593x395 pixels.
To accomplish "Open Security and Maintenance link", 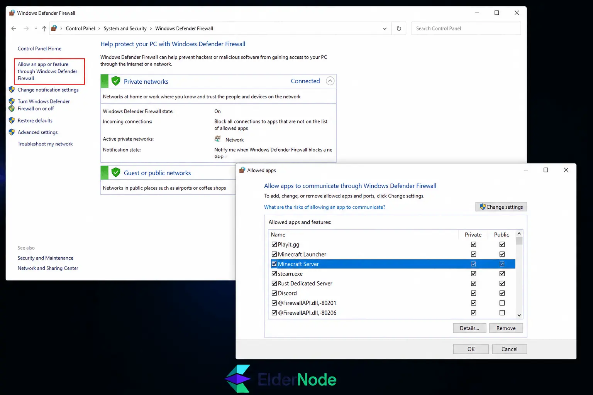I will (x=45, y=258).
